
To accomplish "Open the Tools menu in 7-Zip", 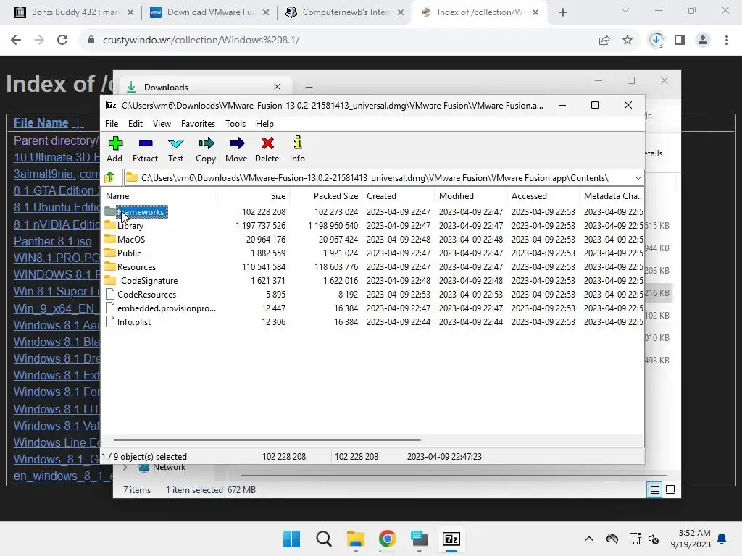I will click(235, 123).
